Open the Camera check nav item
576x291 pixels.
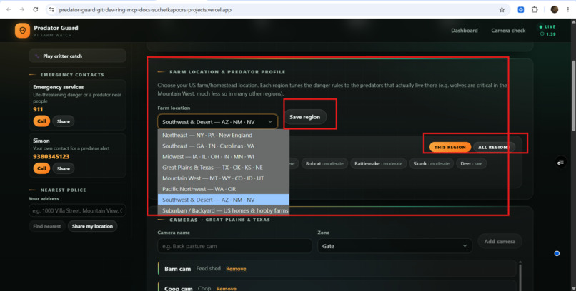[x=508, y=31]
